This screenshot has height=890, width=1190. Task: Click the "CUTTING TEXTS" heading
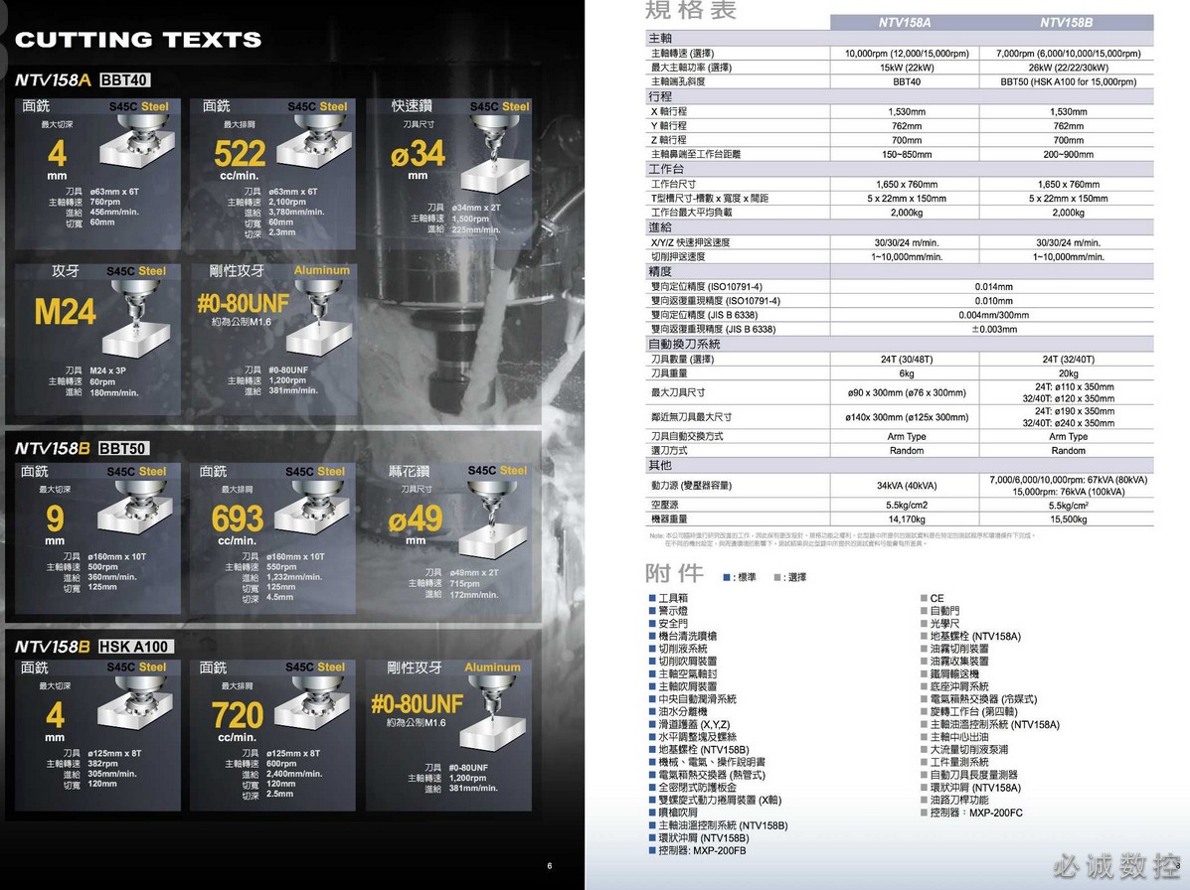(x=138, y=40)
